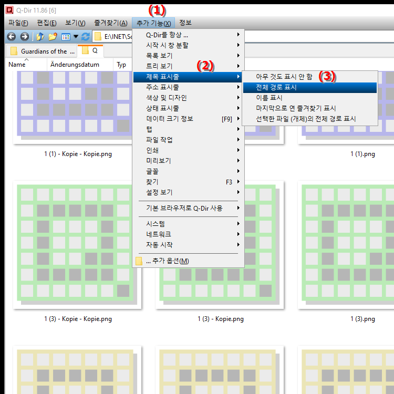Open the view mode dropdown arrow
Viewport: 394px width, 394px height.
pos(76,37)
